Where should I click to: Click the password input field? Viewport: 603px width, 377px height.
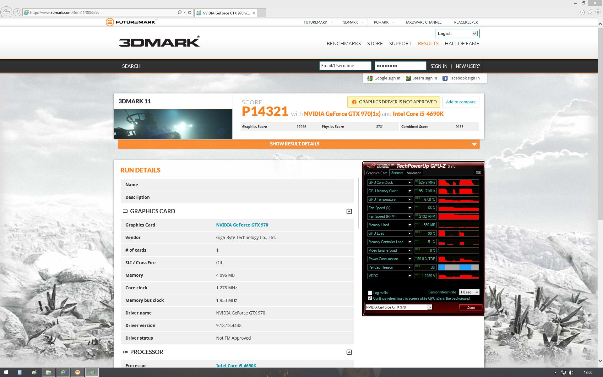coord(400,66)
